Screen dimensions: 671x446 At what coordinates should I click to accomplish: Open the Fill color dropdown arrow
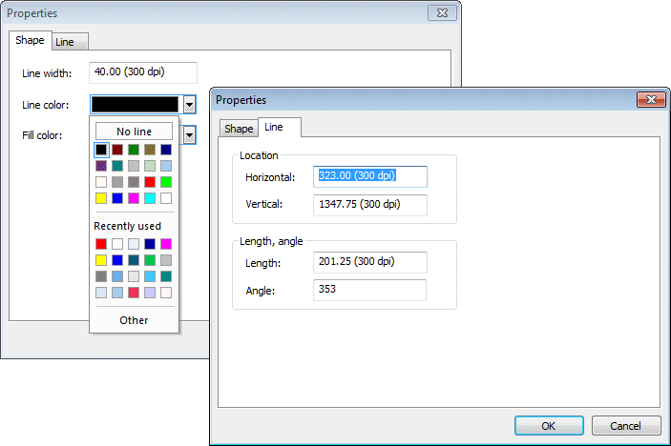coord(190,135)
